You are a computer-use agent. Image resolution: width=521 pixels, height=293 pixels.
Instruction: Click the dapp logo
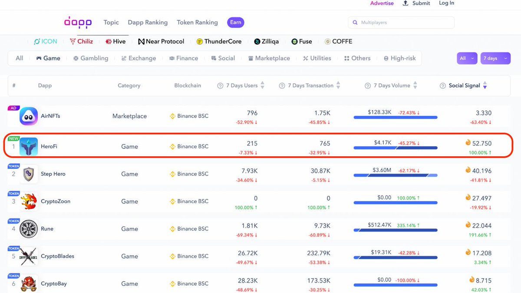coord(77,23)
